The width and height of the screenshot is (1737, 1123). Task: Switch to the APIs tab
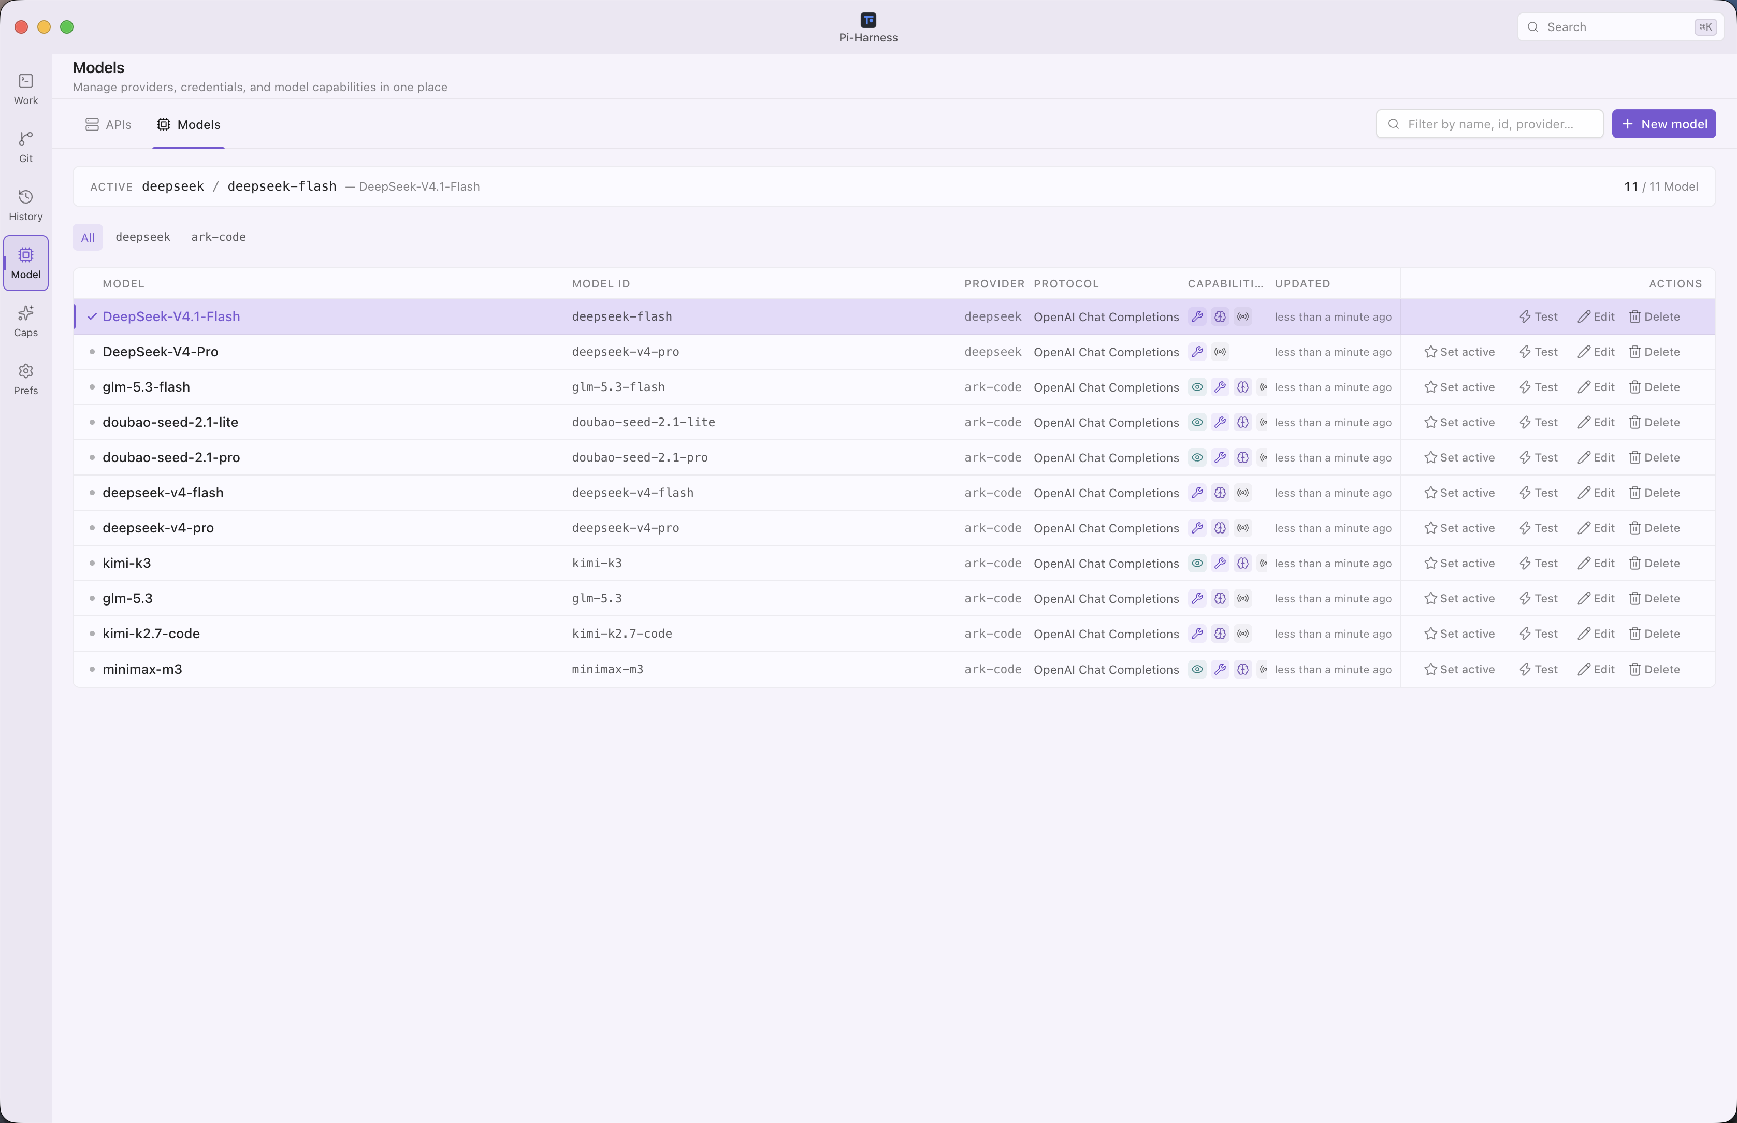click(x=109, y=125)
